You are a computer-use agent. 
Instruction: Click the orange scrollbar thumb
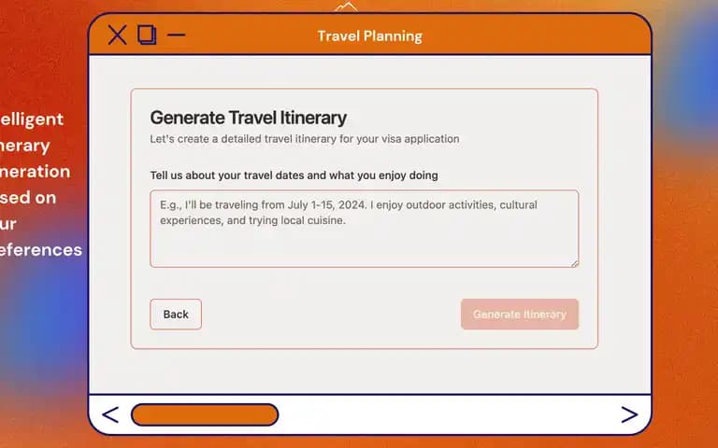coord(205,414)
